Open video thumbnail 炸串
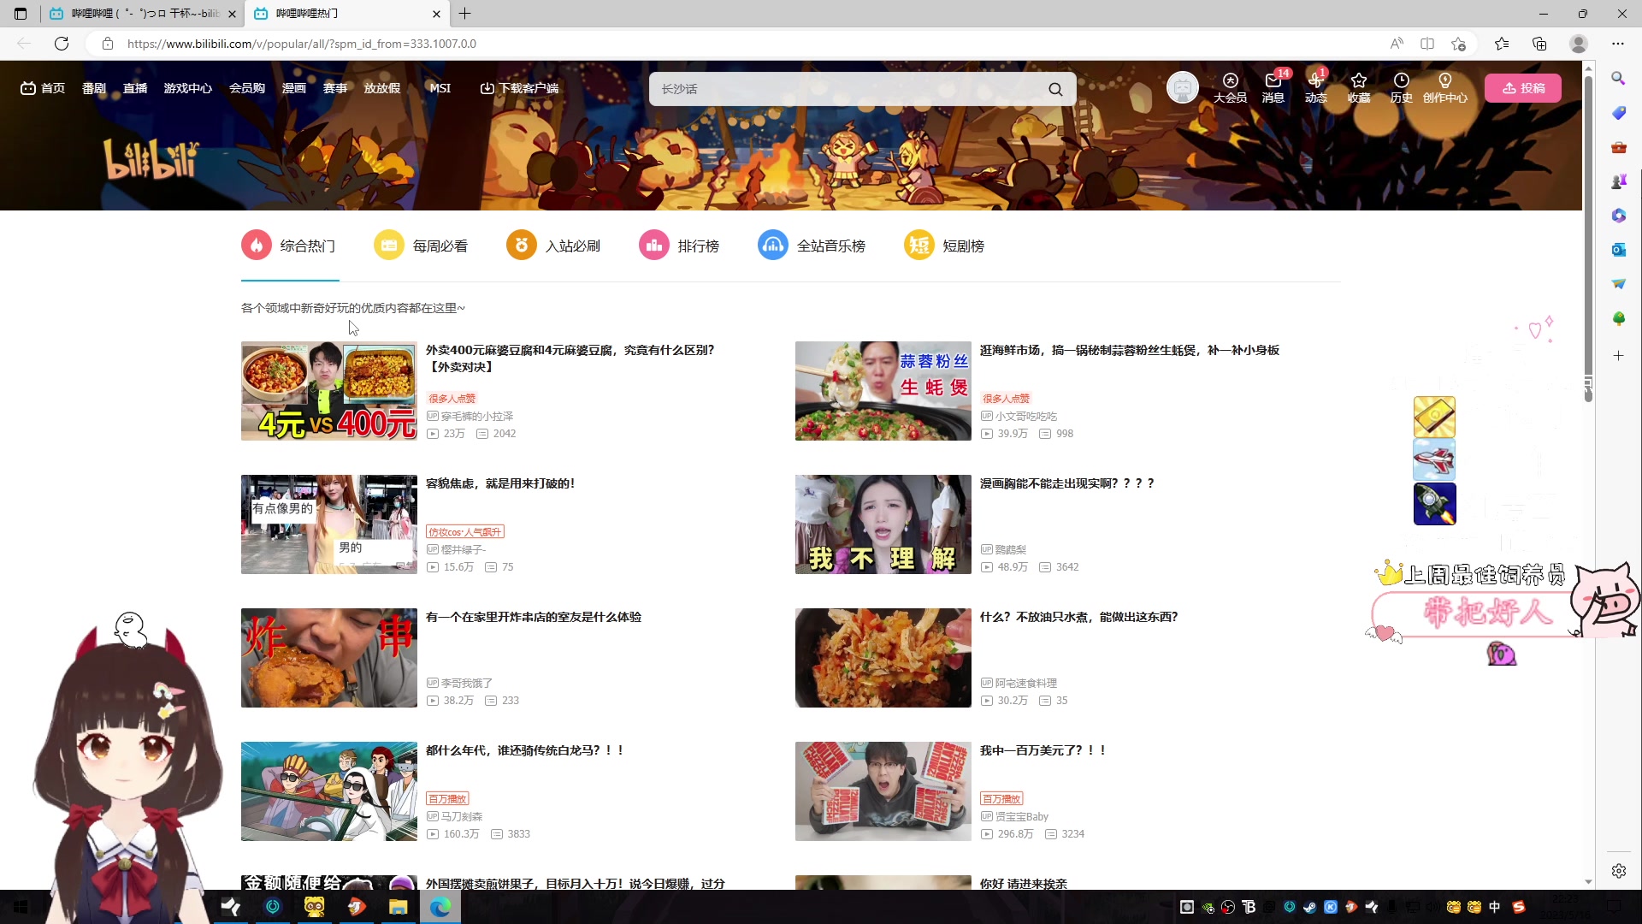The height and width of the screenshot is (924, 1642). tap(329, 658)
